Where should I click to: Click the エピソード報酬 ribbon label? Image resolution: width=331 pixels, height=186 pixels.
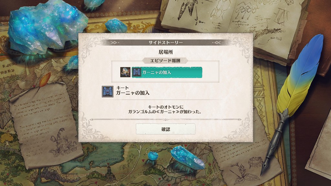coord(165,61)
